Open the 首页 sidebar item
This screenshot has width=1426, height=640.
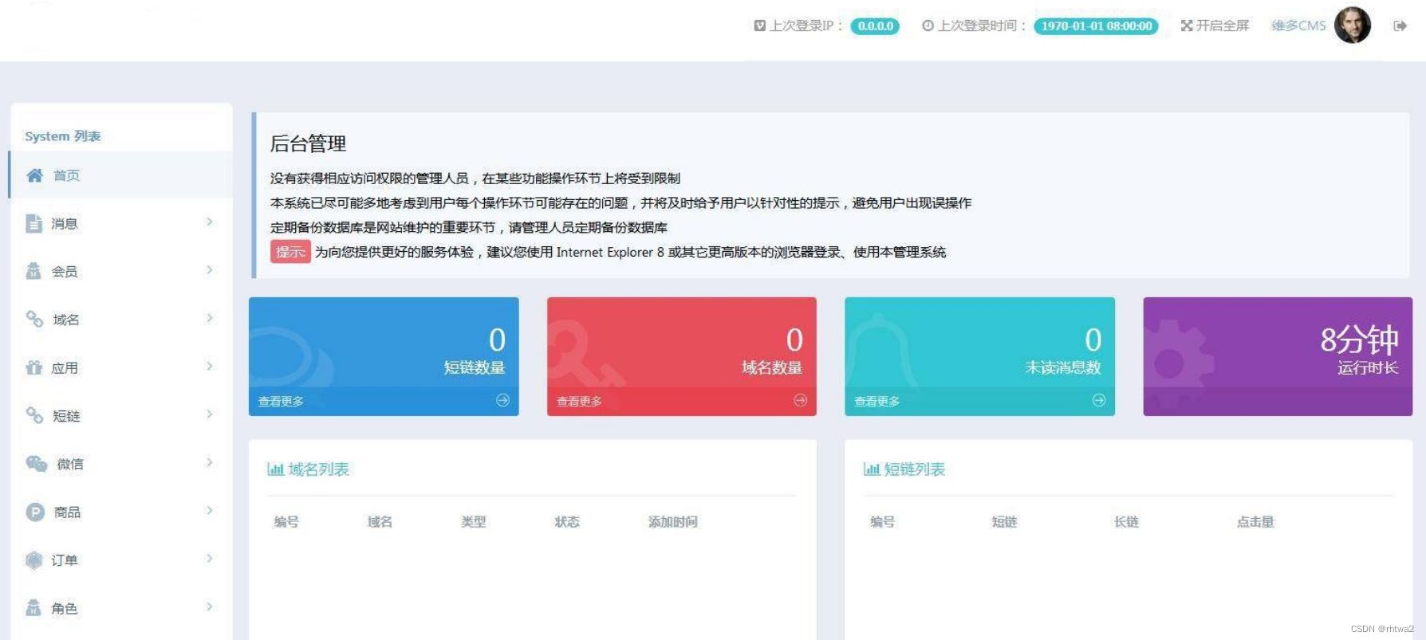click(121, 175)
